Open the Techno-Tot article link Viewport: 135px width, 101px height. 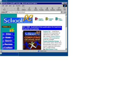[x=47, y=31]
